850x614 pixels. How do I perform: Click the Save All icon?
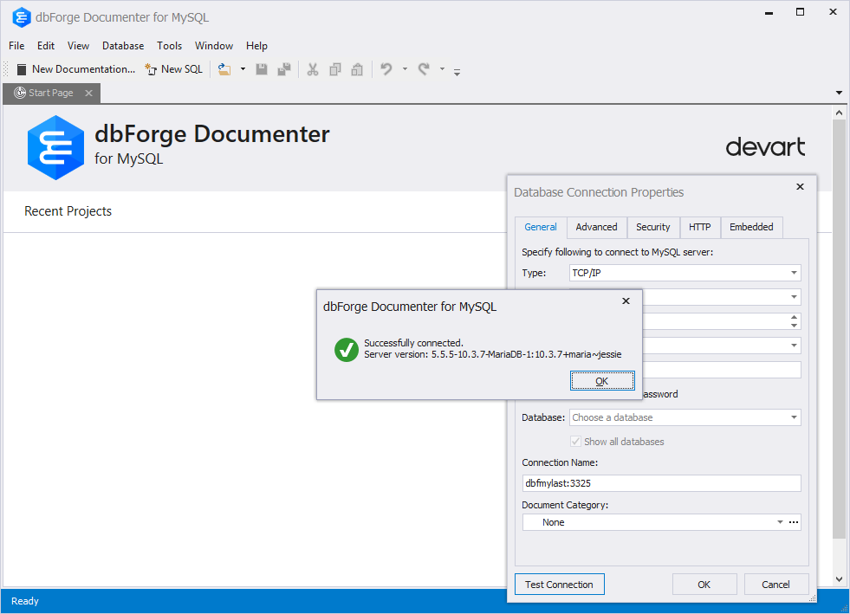[284, 69]
